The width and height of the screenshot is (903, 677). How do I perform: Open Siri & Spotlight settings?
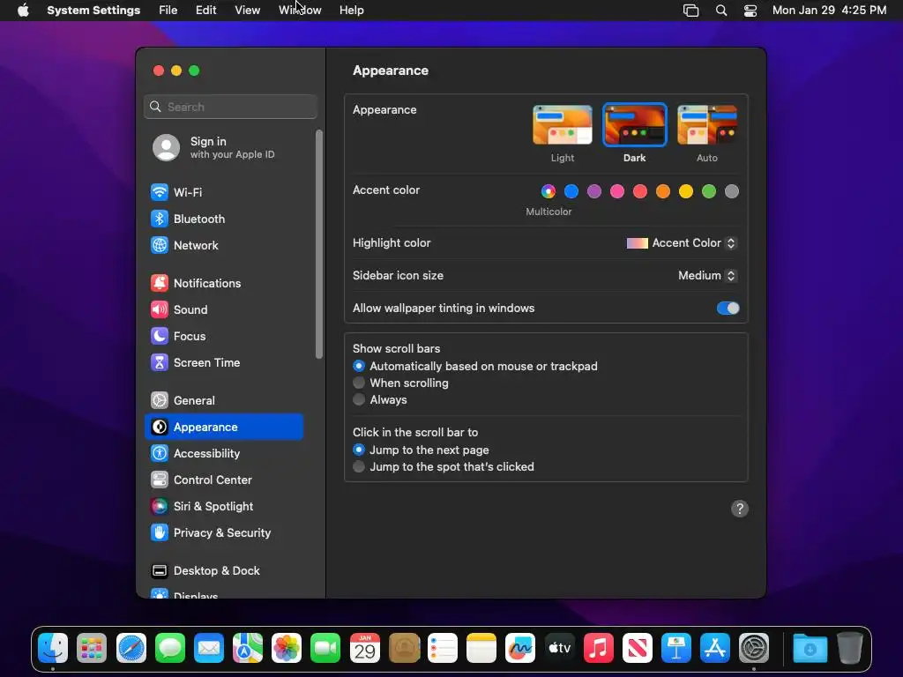click(223, 507)
